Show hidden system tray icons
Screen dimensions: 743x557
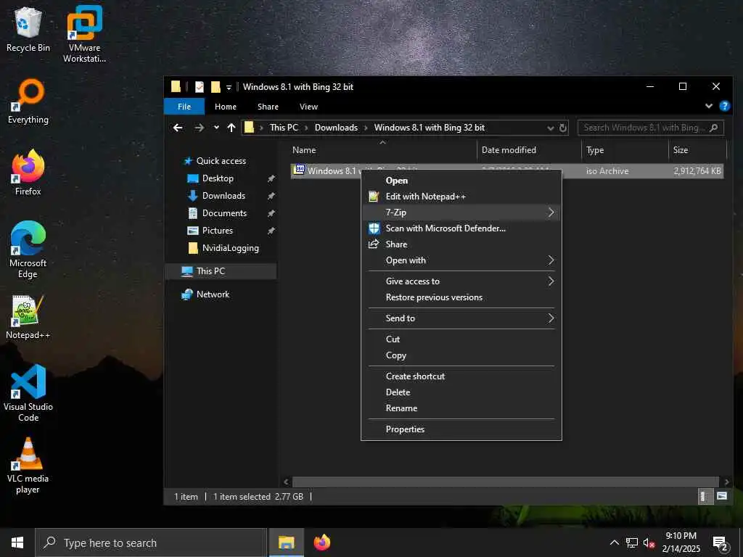point(614,542)
